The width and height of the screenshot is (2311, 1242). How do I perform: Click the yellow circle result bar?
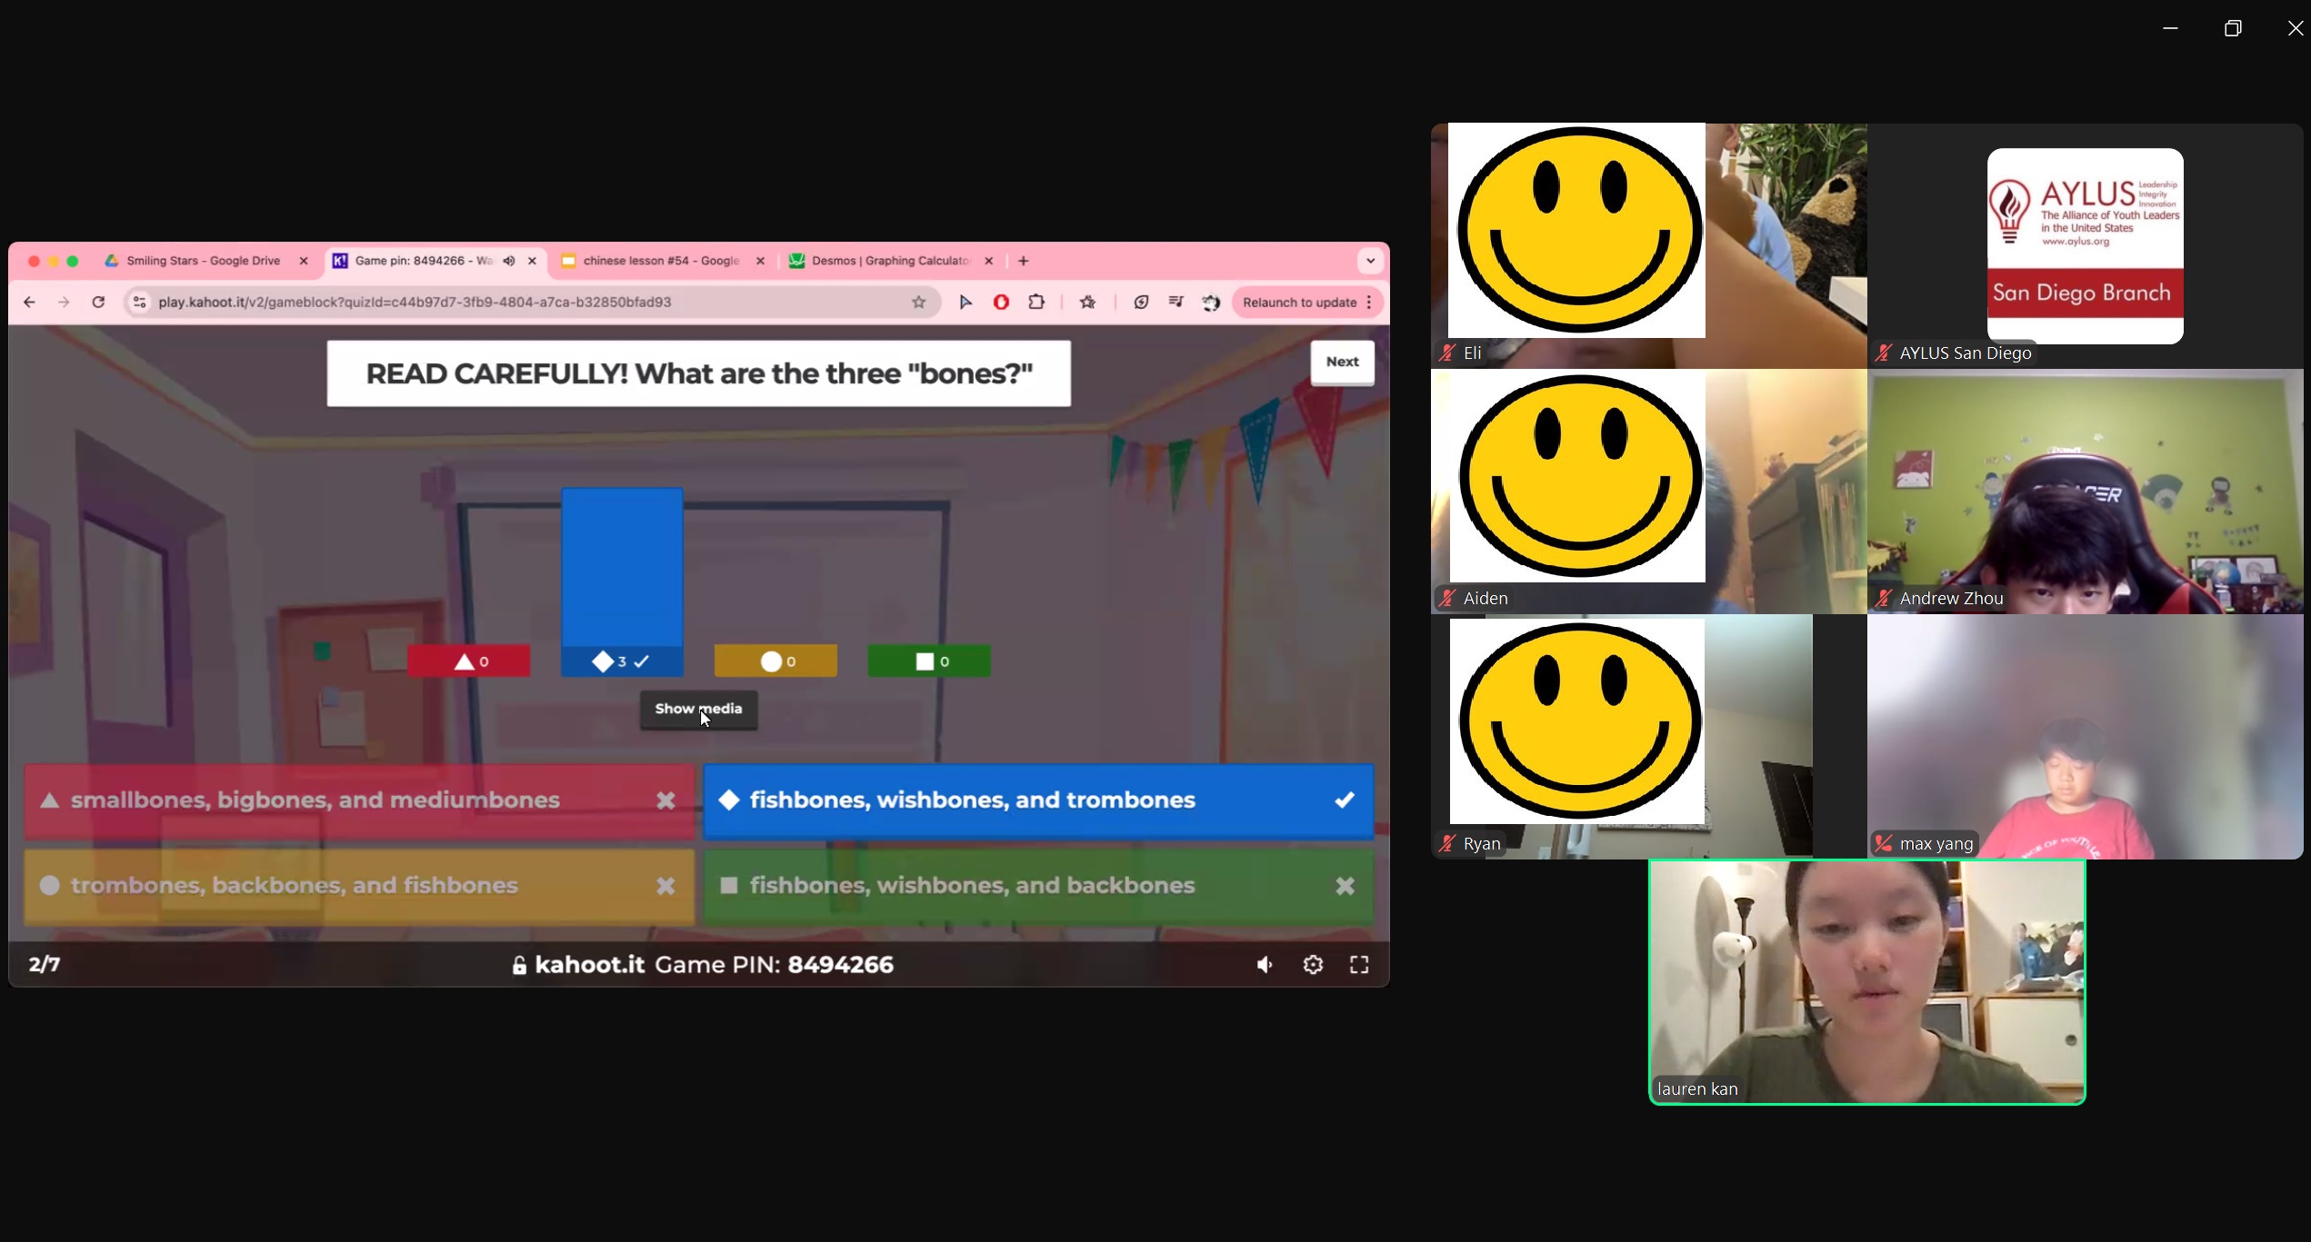point(775,661)
